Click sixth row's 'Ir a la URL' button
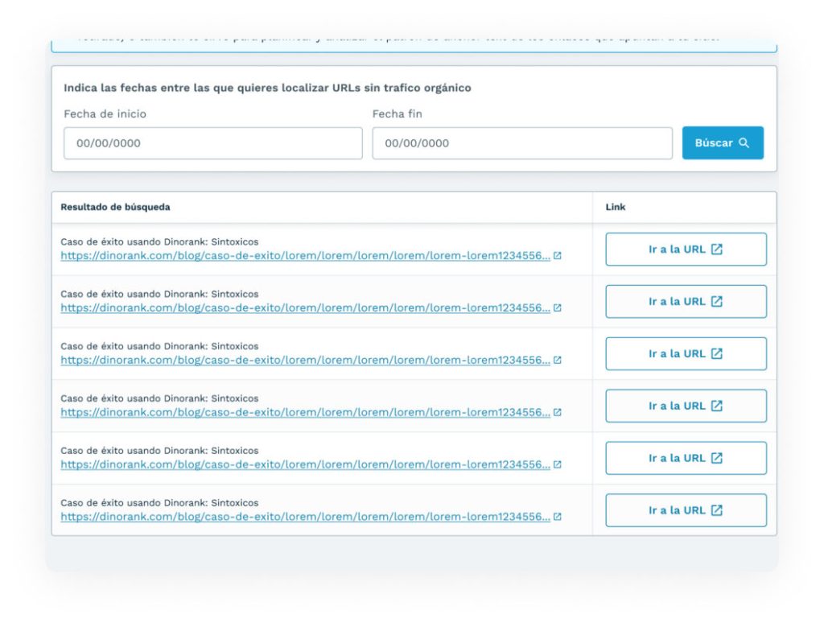This screenshot has height=623, width=824. [x=686, y=510]
